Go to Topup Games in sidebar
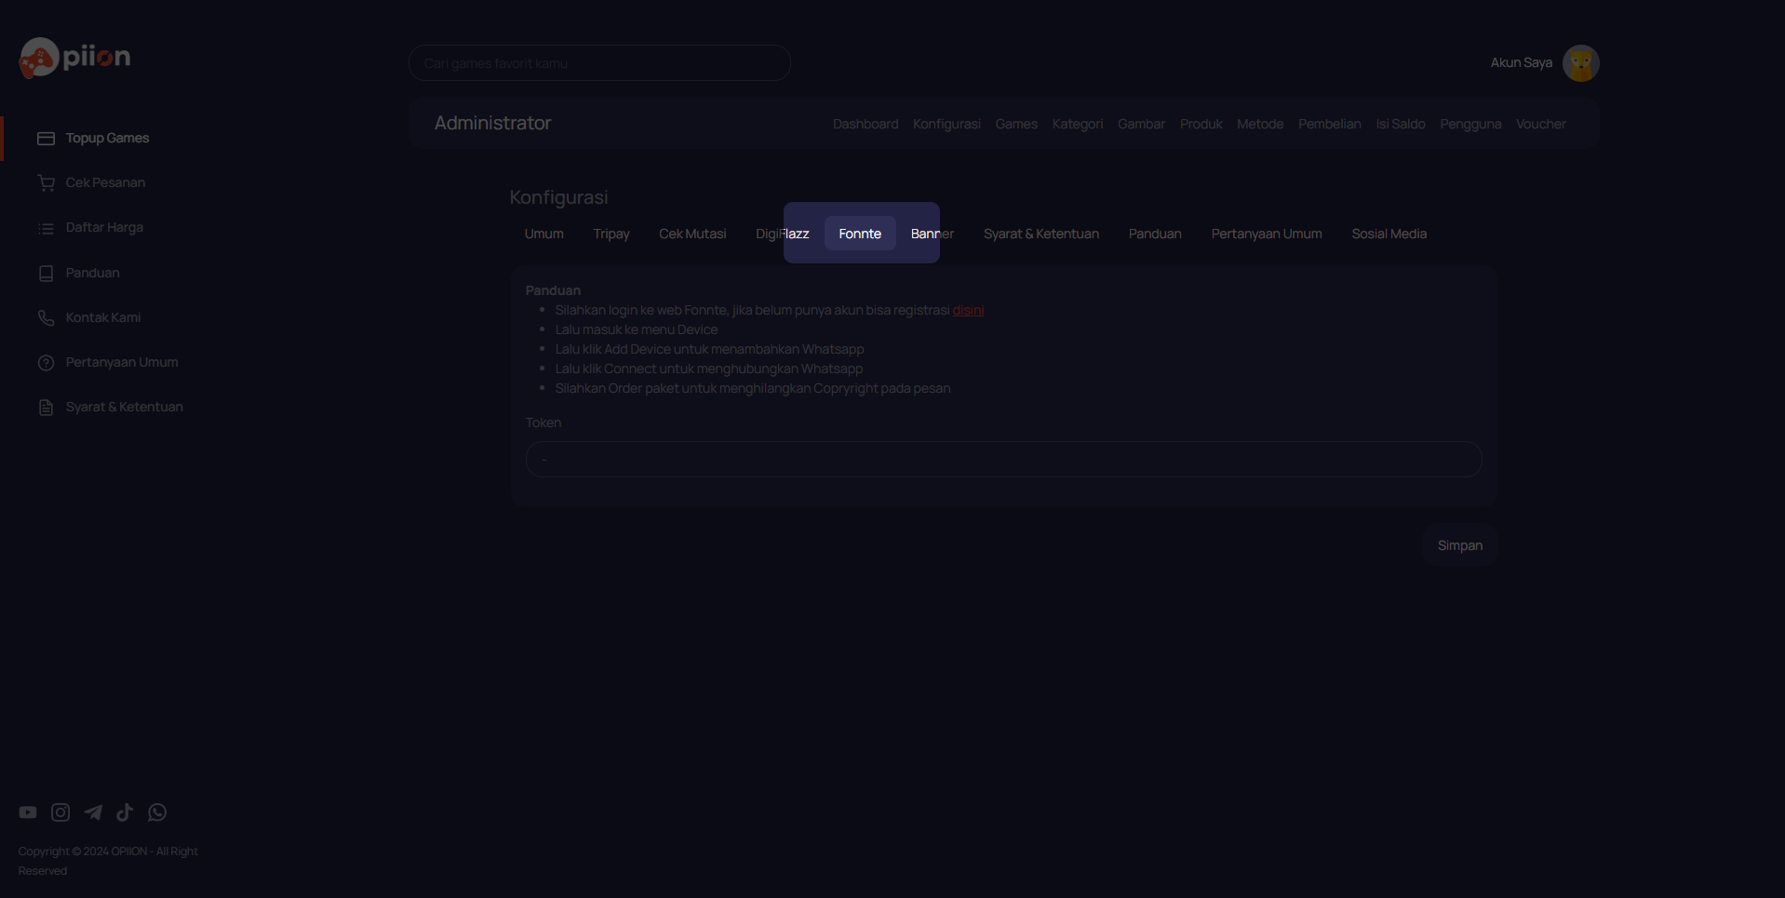This screenshot has width=1785, height=898. 107,138
